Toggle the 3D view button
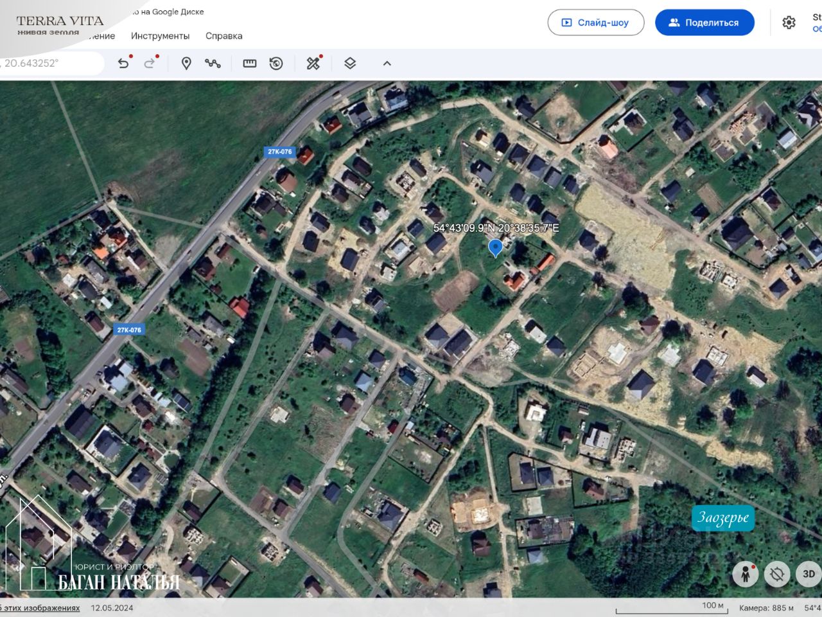 coord(809,574)
